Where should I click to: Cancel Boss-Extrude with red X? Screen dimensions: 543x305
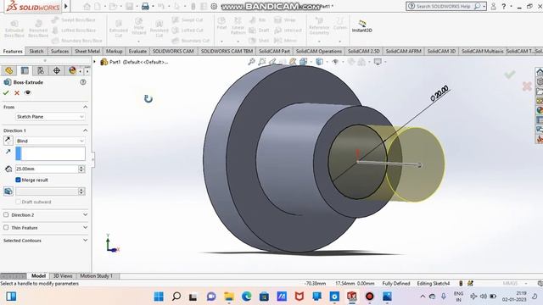[x=17, y=92]
